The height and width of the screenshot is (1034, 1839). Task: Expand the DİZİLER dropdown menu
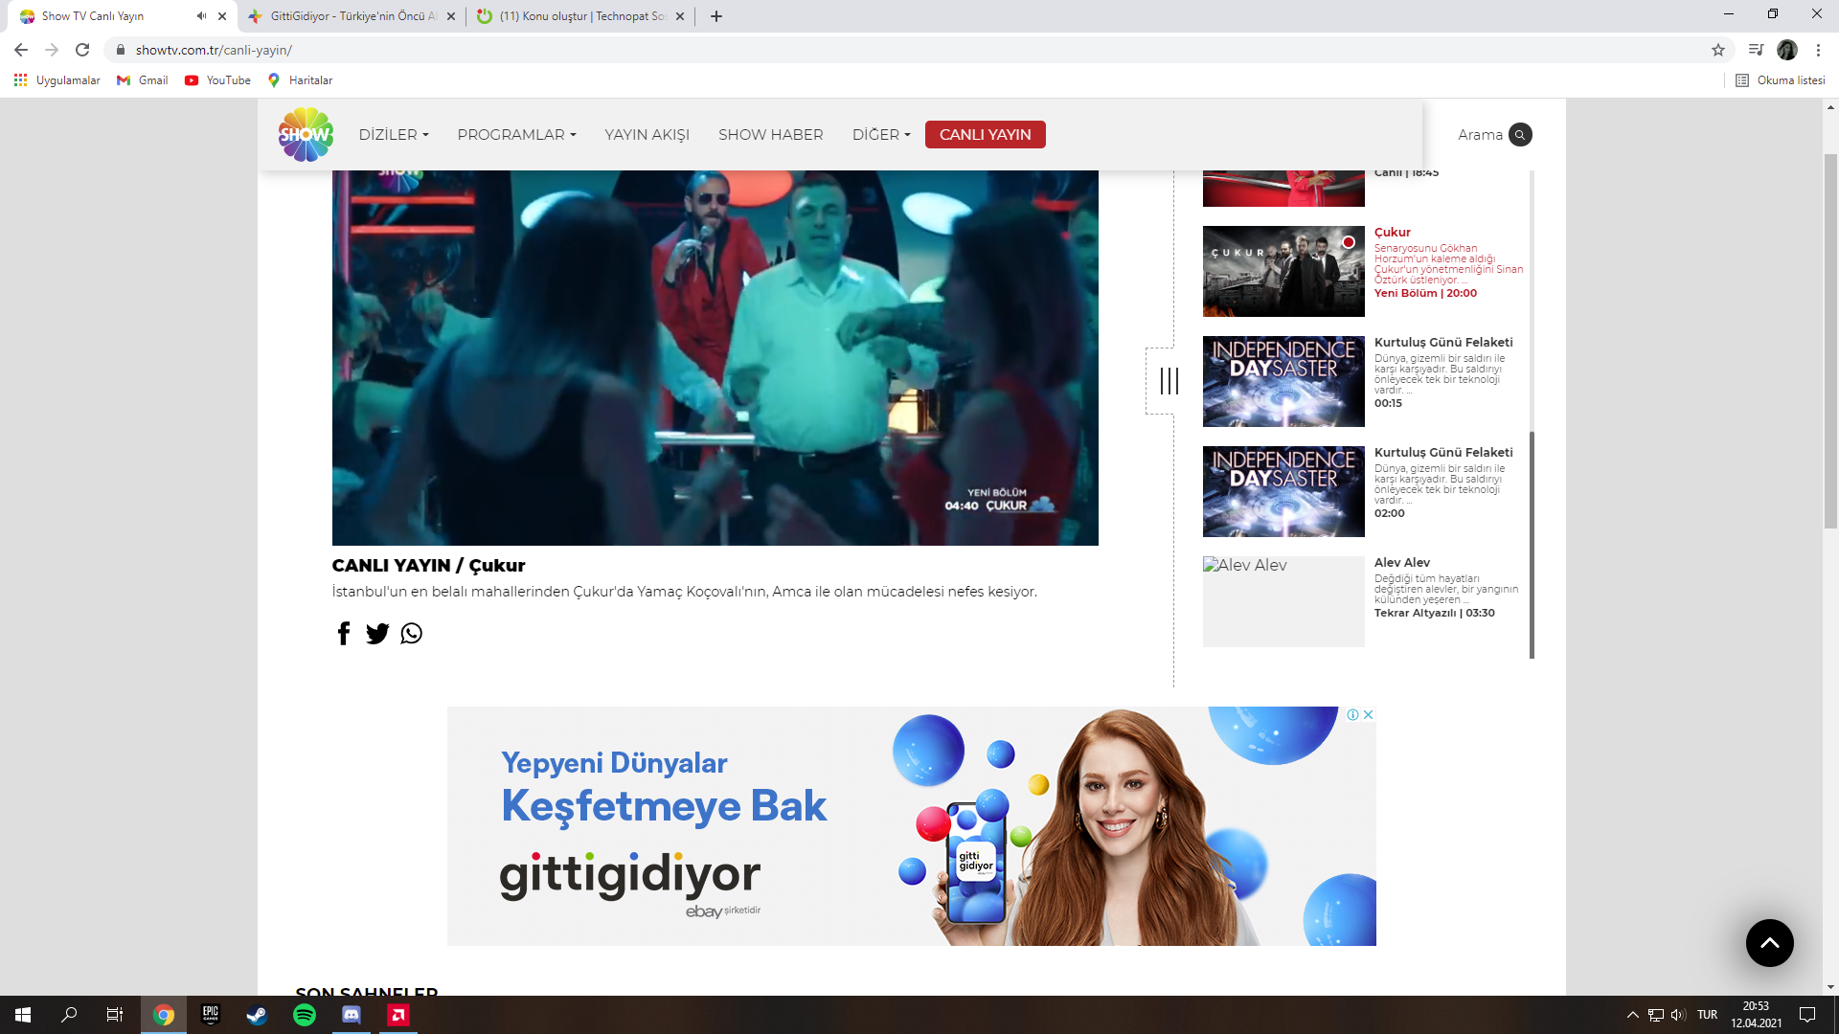394,135
